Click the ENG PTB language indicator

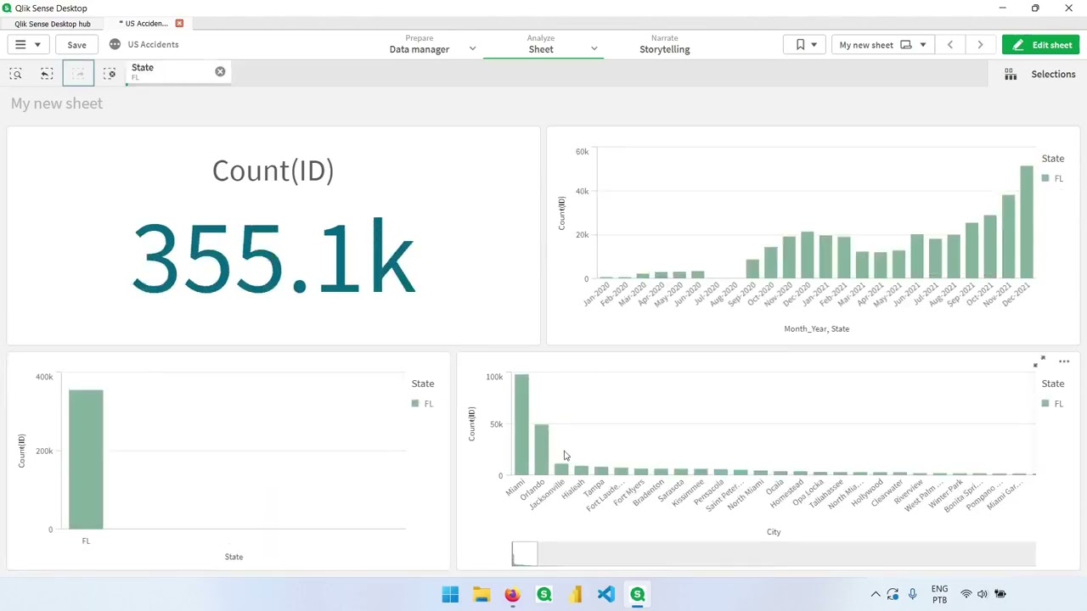click(x=939, y=594)
